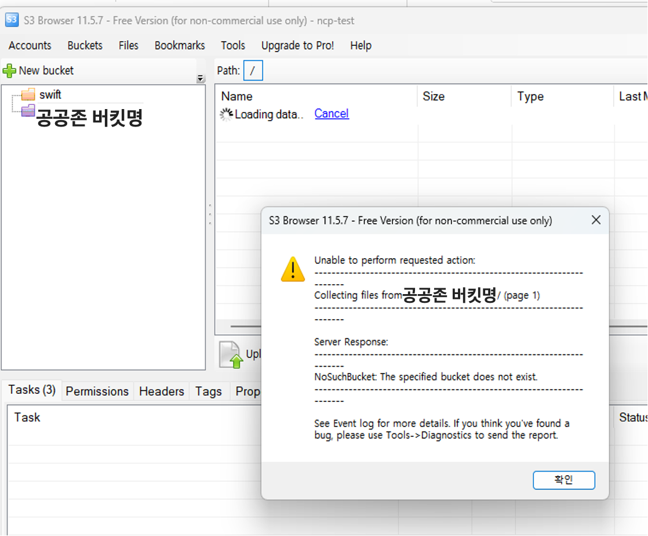Click the green plus New bucket icon
Screen dimensions: 648x536
pos(9,71)
